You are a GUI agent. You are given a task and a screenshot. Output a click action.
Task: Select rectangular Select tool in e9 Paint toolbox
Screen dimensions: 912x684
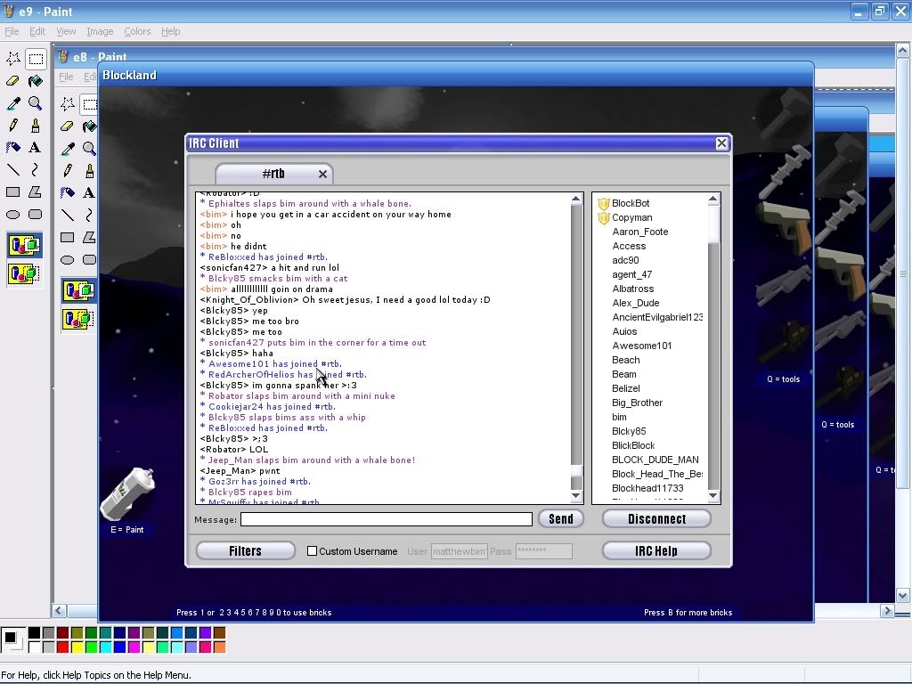point(36,59)
